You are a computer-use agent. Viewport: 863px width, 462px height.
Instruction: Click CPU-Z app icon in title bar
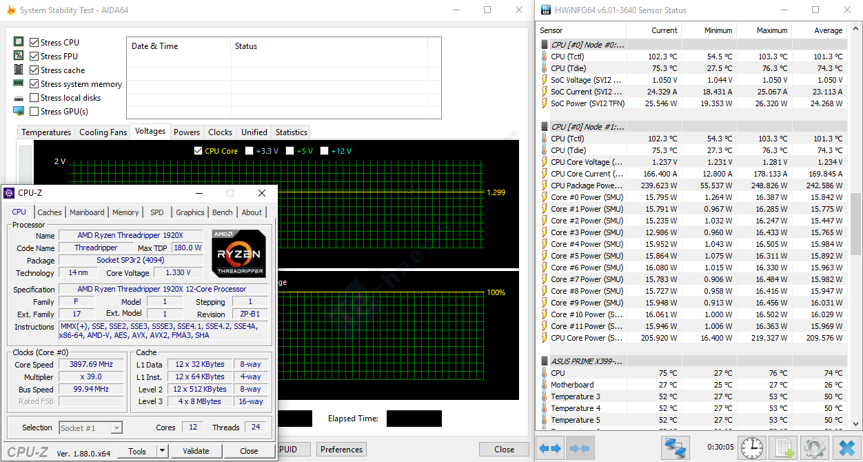[10, 193]
